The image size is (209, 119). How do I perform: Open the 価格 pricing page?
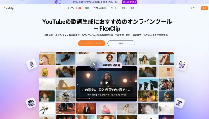pos(132,8)
